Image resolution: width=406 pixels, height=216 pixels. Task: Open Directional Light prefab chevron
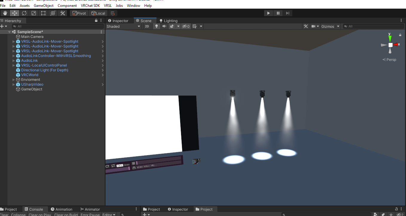pos(102,70)
